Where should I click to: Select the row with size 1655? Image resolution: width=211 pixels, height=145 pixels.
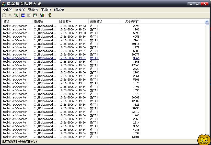[71, 90]
